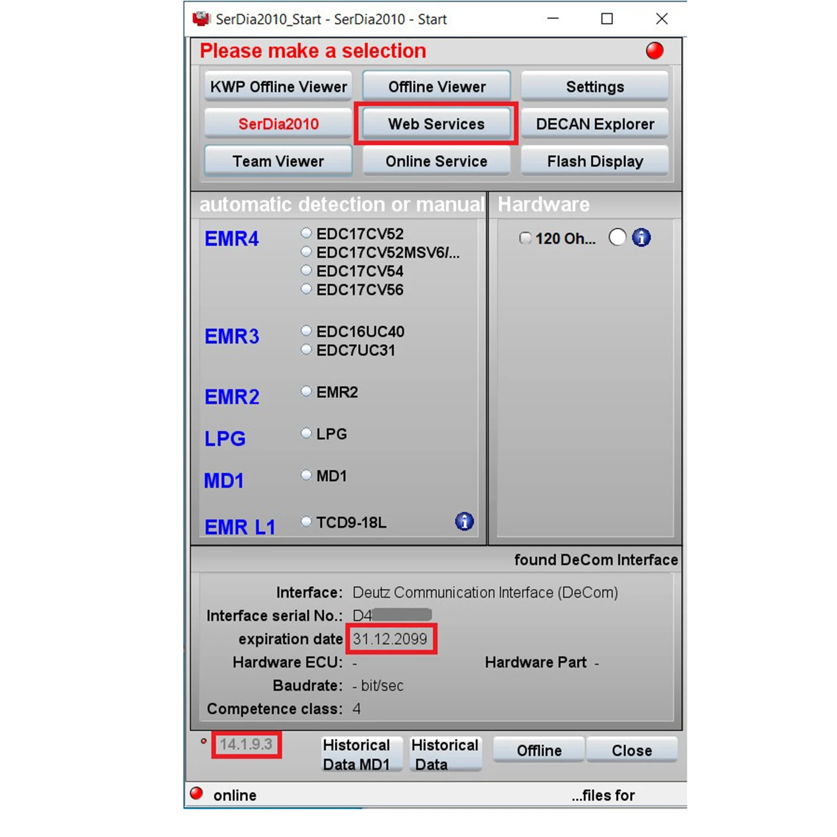Open Web Services

tap(436, 124)
